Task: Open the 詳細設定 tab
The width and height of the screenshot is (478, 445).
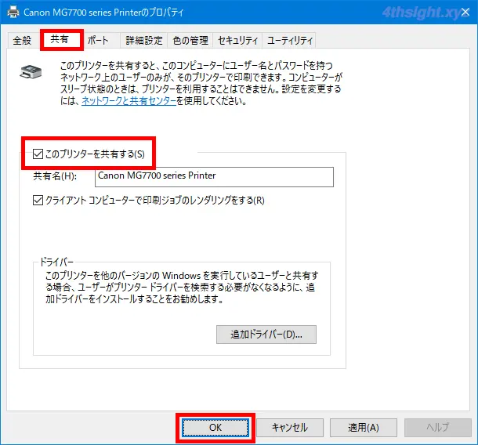Action: coord(144,40)
